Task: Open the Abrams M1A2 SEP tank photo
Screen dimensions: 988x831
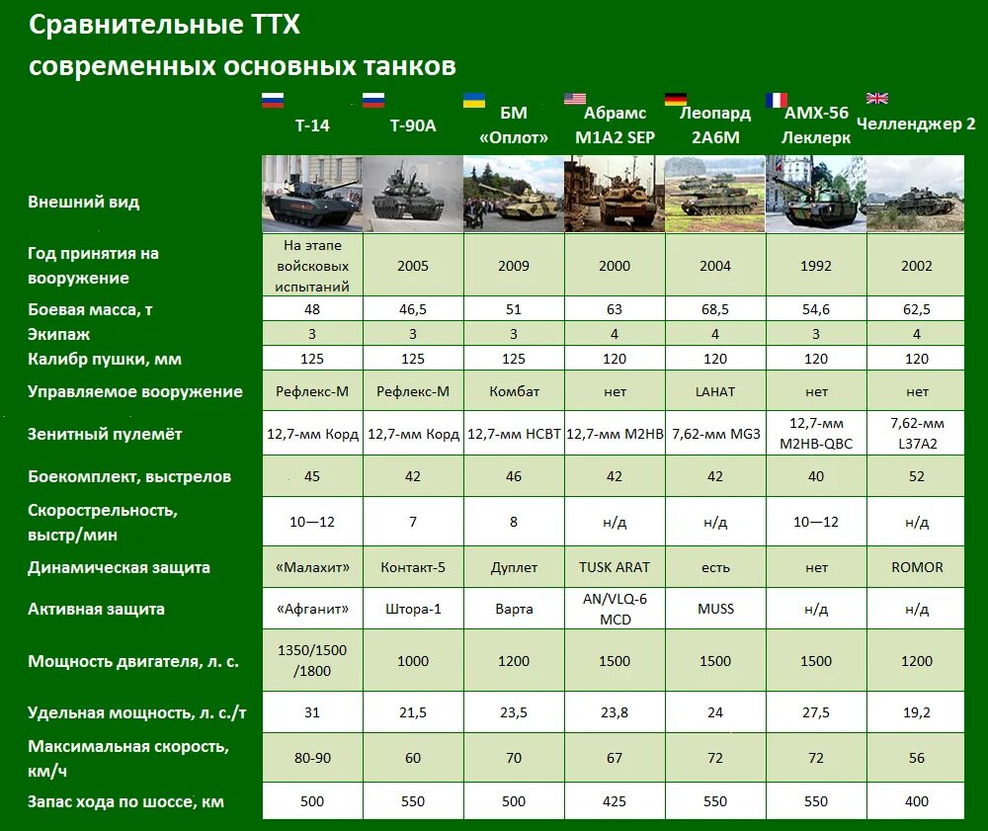Action: click(x=615, y=194)
